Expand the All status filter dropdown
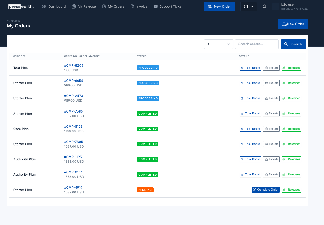The image size is (324, 225). tap(219, 44)
